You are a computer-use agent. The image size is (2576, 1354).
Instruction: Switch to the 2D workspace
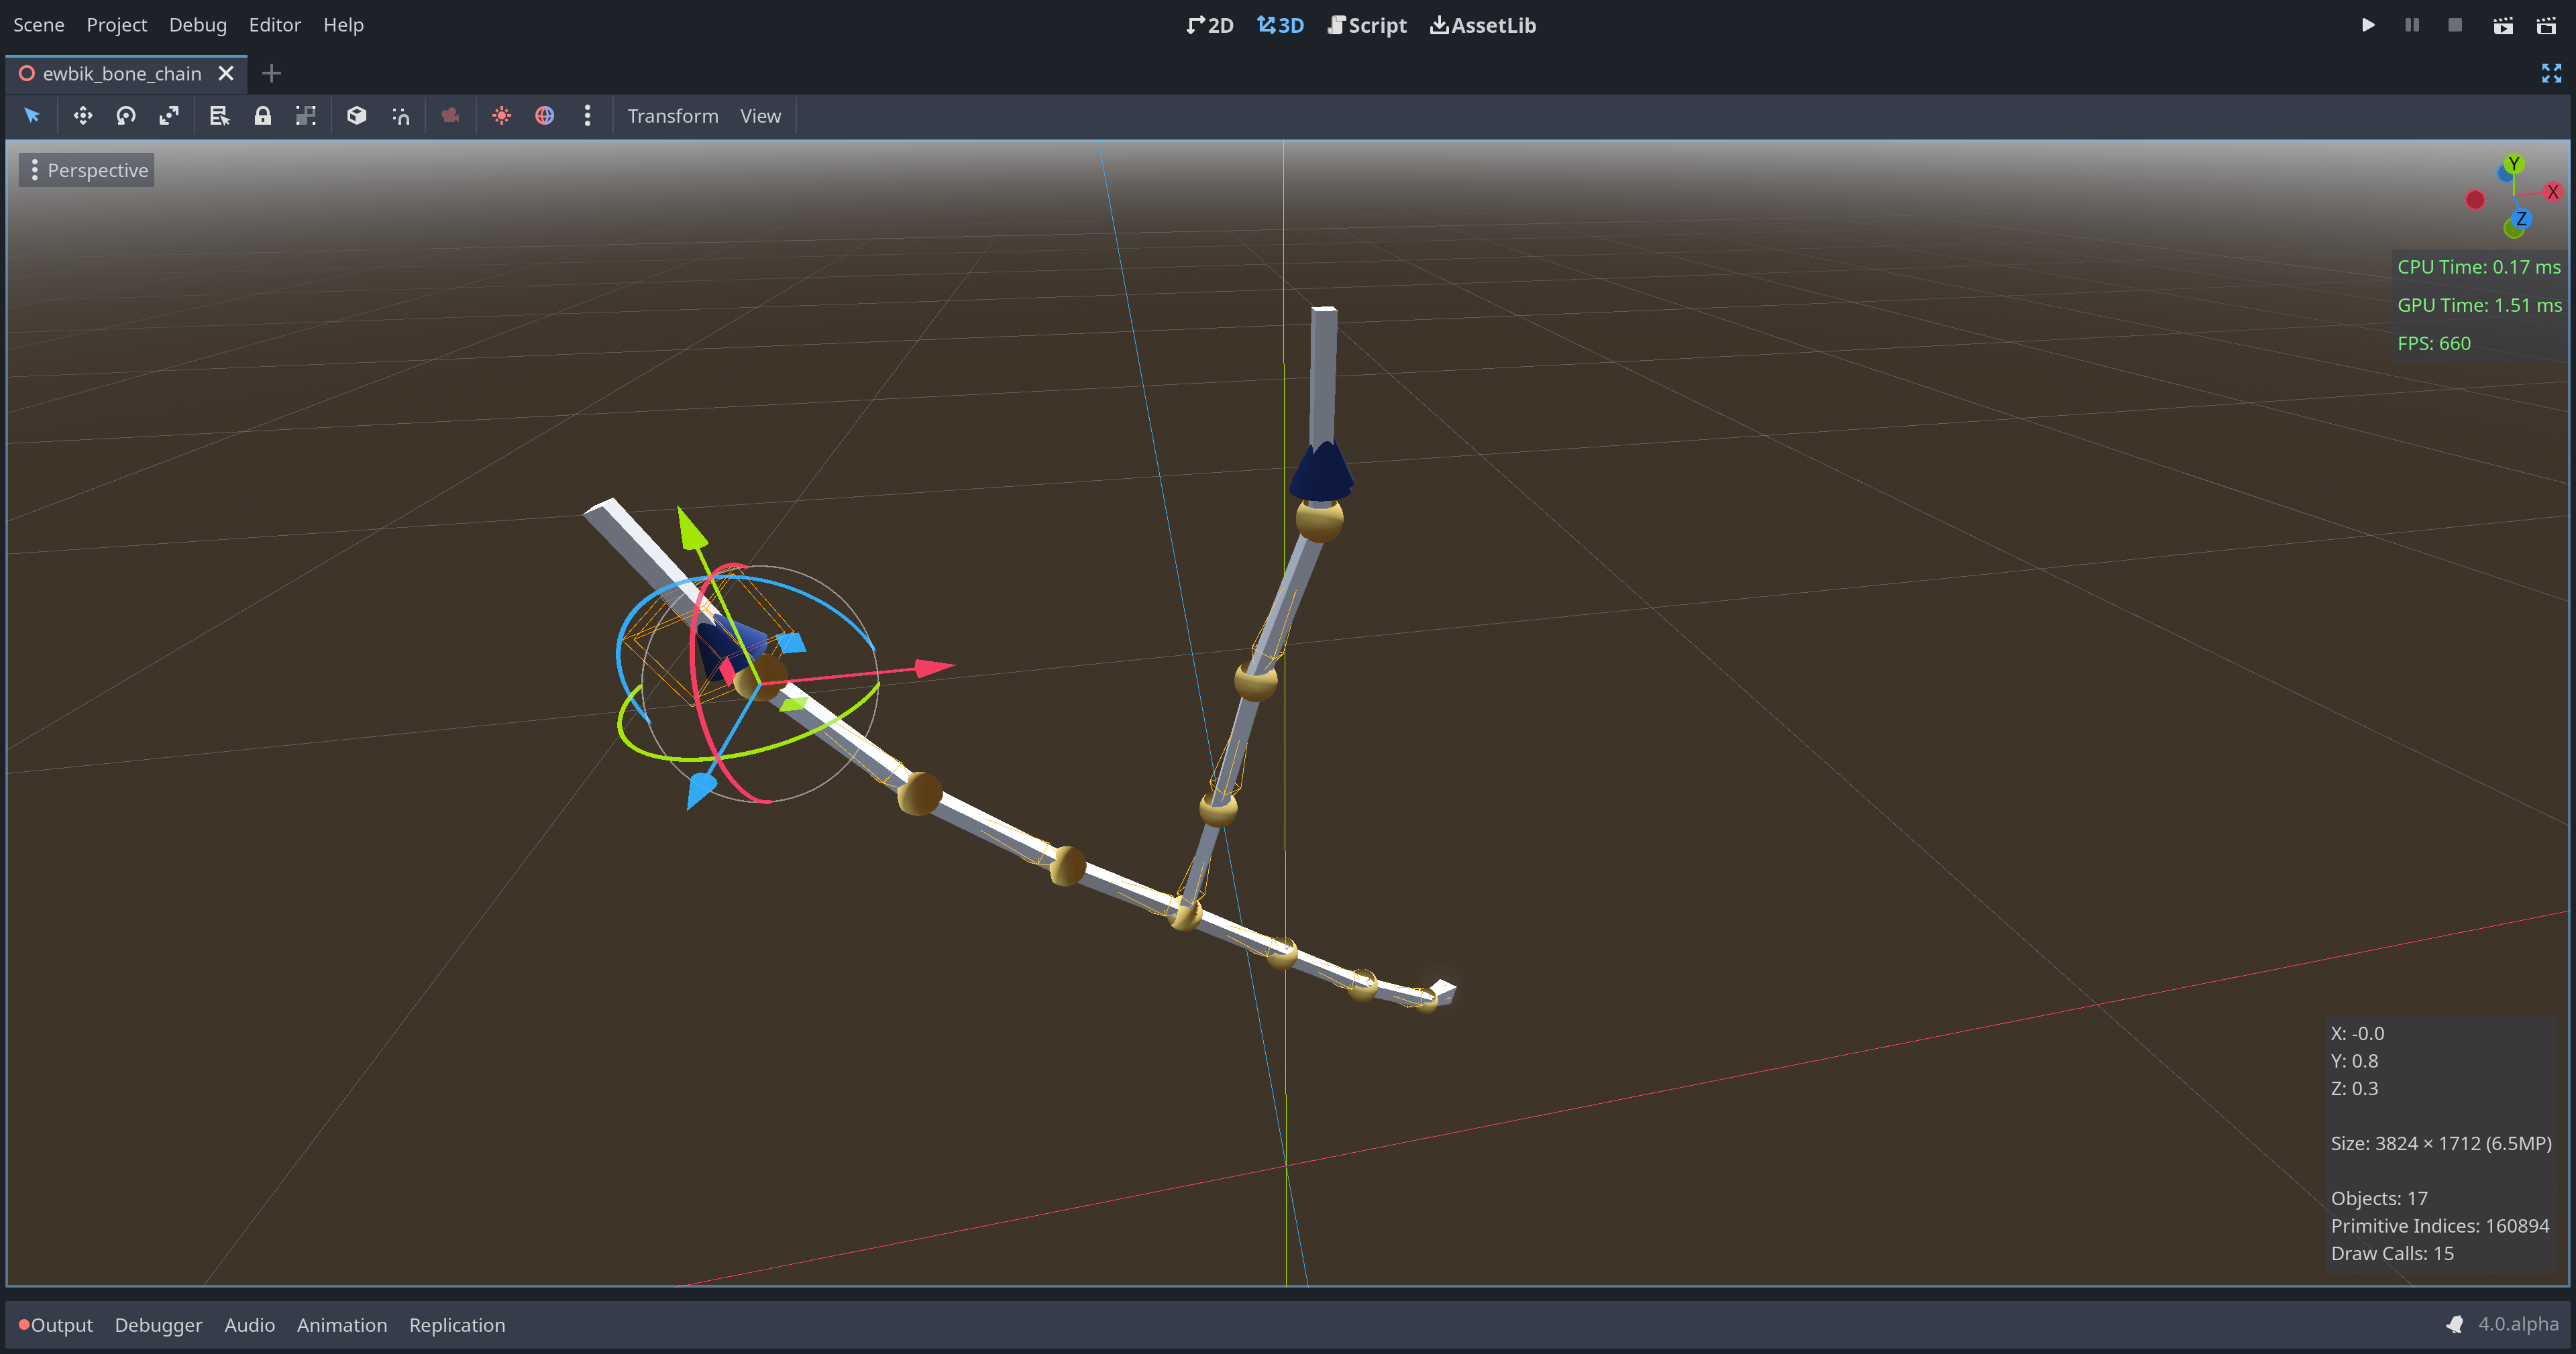coord(1210,25)
